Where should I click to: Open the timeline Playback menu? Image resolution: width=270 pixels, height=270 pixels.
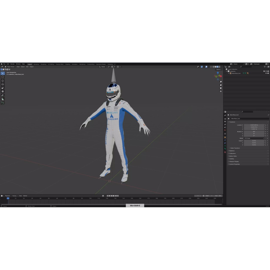[8, 196]
